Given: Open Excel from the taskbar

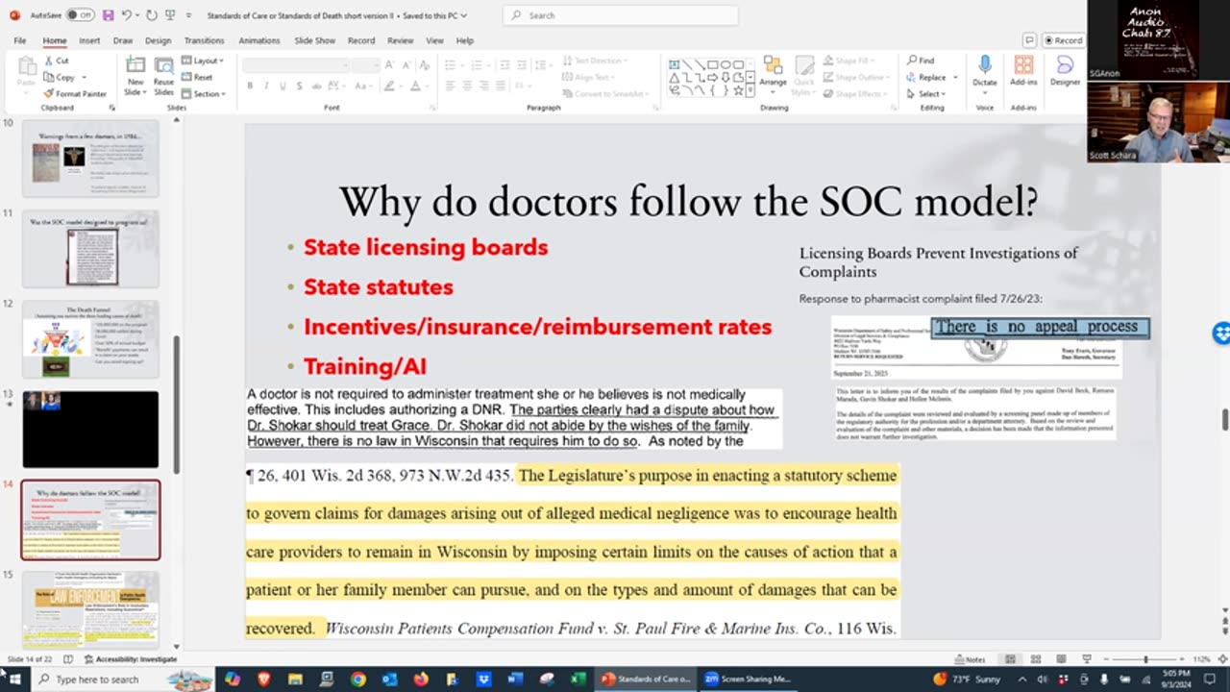Looking at the screenshot, I should point(578,680).
